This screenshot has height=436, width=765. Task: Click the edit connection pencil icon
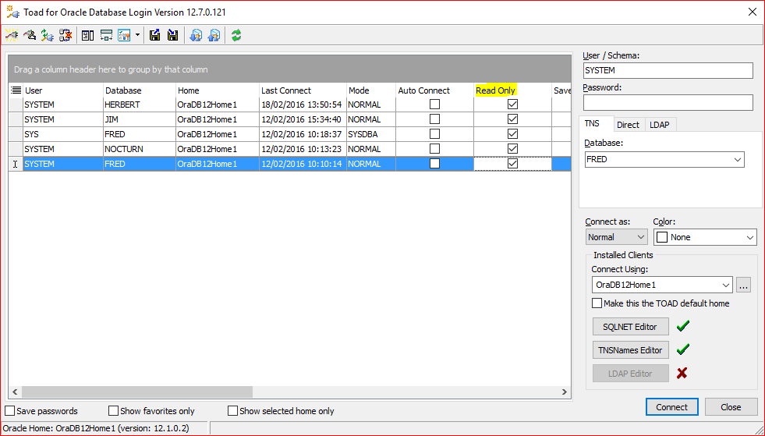pyautogui.click(x=30, y=35)
